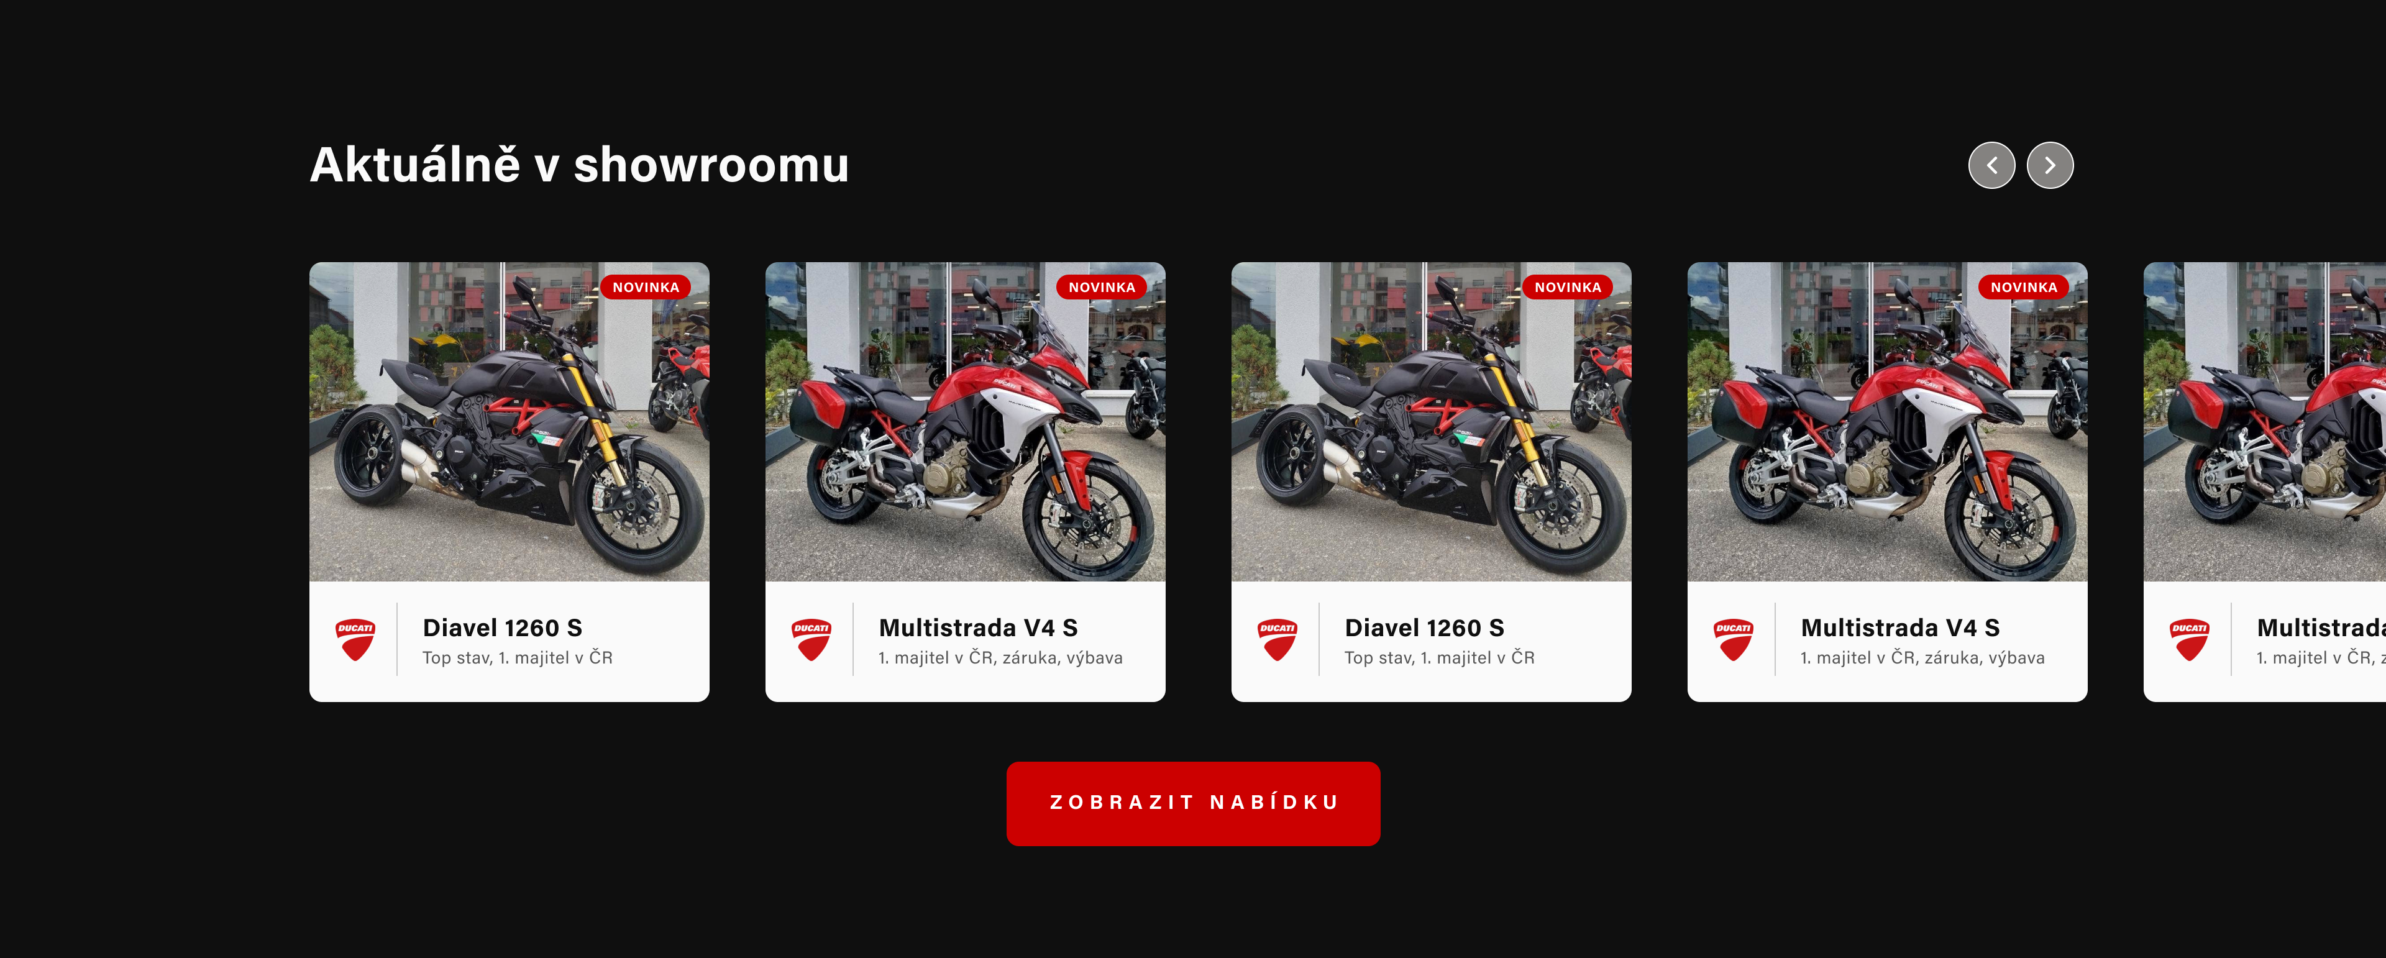Image resolution: width=2386 pixels, height=958 pixels.
Task: View first black Diavel motorcycle photo
Action: 510,422
